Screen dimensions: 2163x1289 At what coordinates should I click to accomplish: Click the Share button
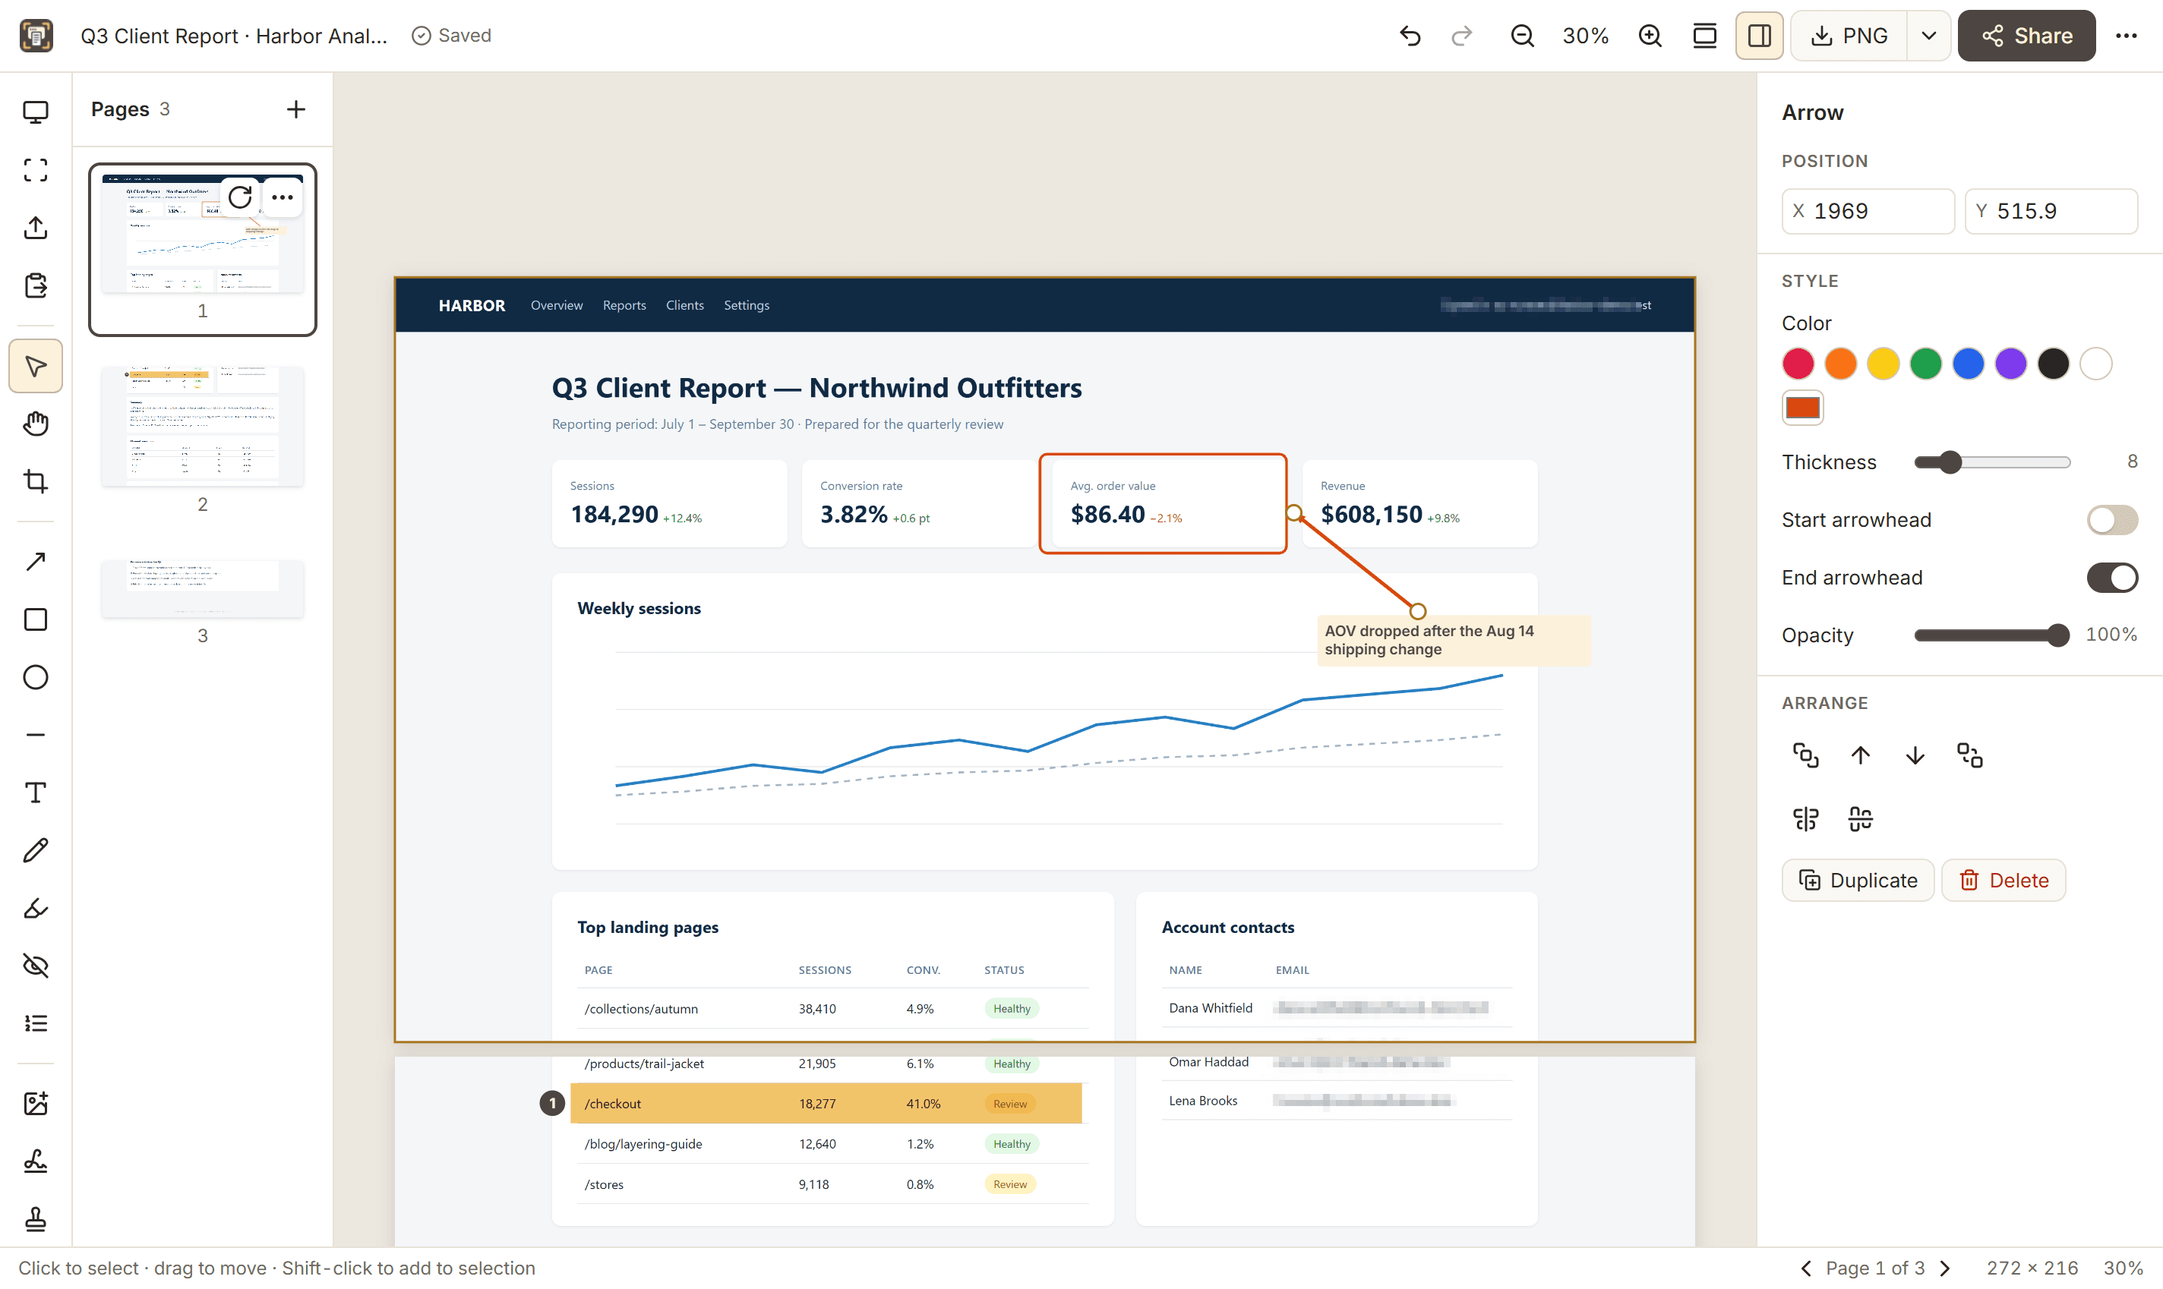click(2026, 36)
